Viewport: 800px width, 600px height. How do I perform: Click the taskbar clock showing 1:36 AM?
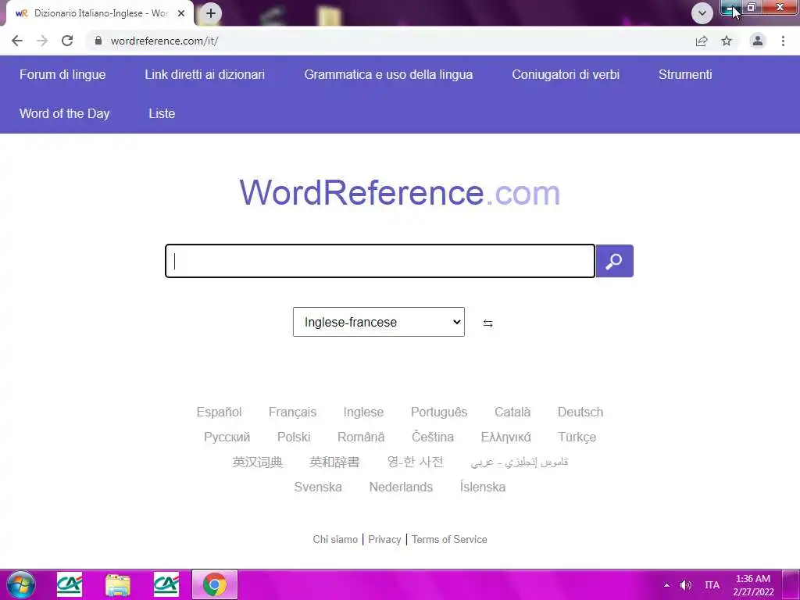pos(753,585)
